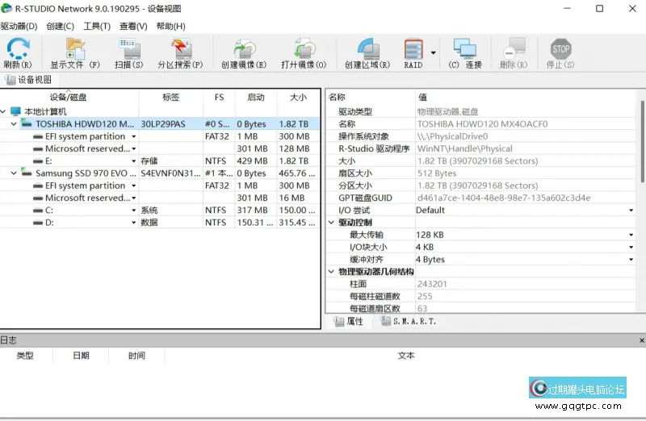Close the Log (日志) panel
This screenshot has width=646, height=421.
coord(641,340)
